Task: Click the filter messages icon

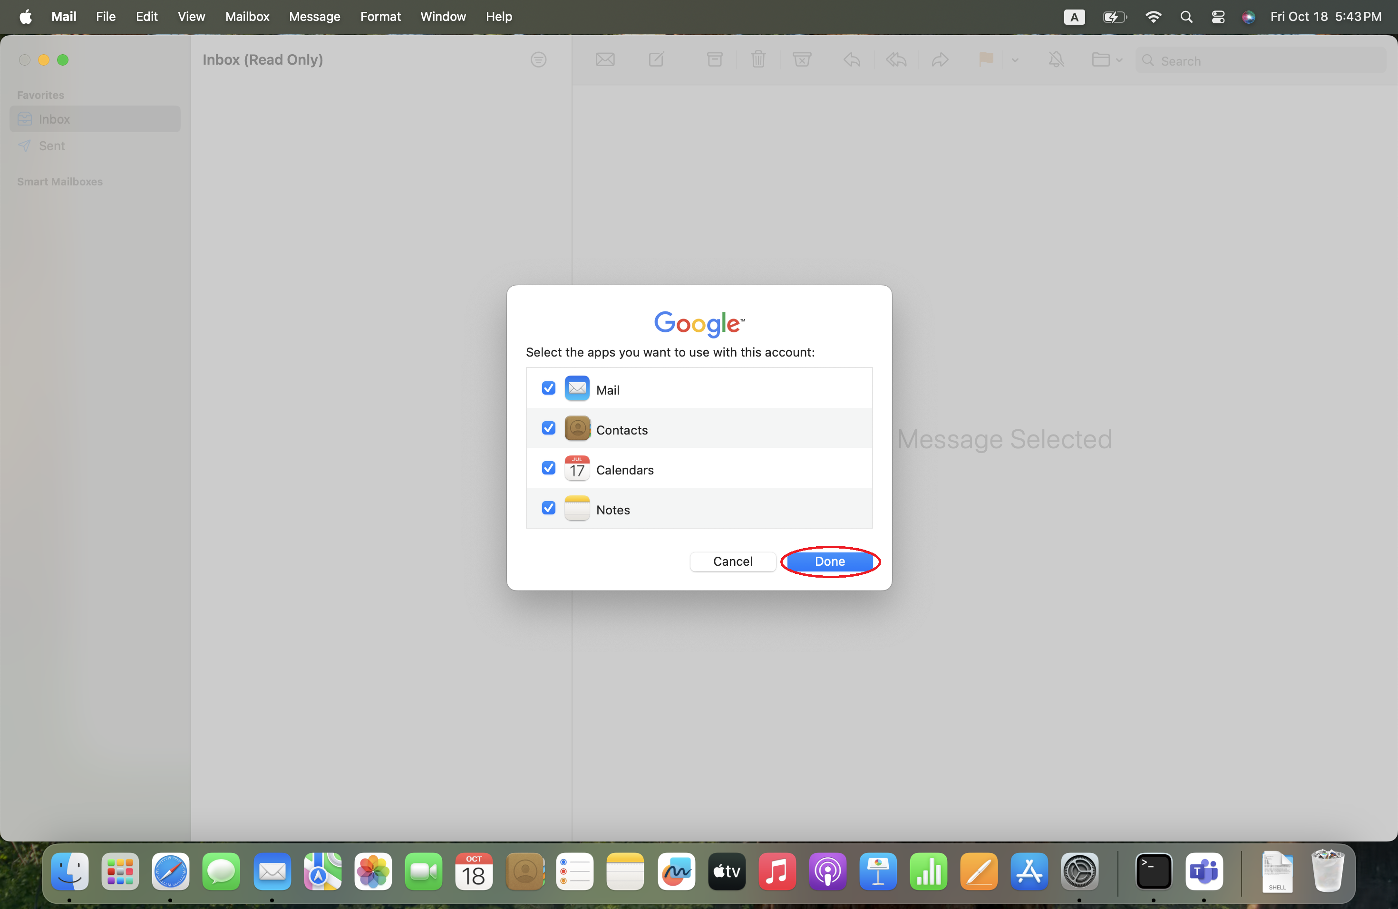Action: coord(538,59)
